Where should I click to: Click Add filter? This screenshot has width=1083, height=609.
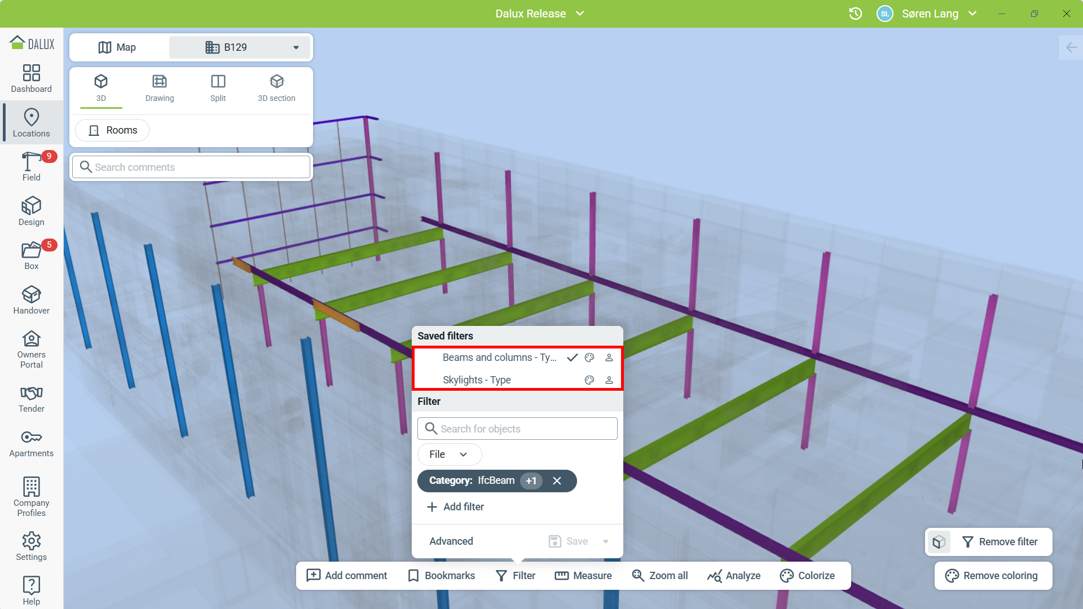click(x=456, y=507)
